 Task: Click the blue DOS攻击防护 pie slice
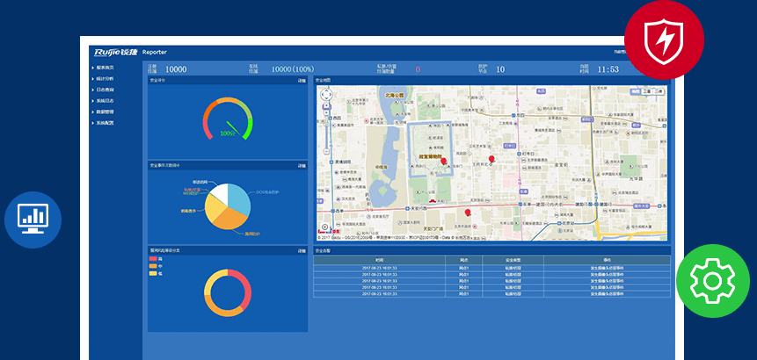point(241,198)
